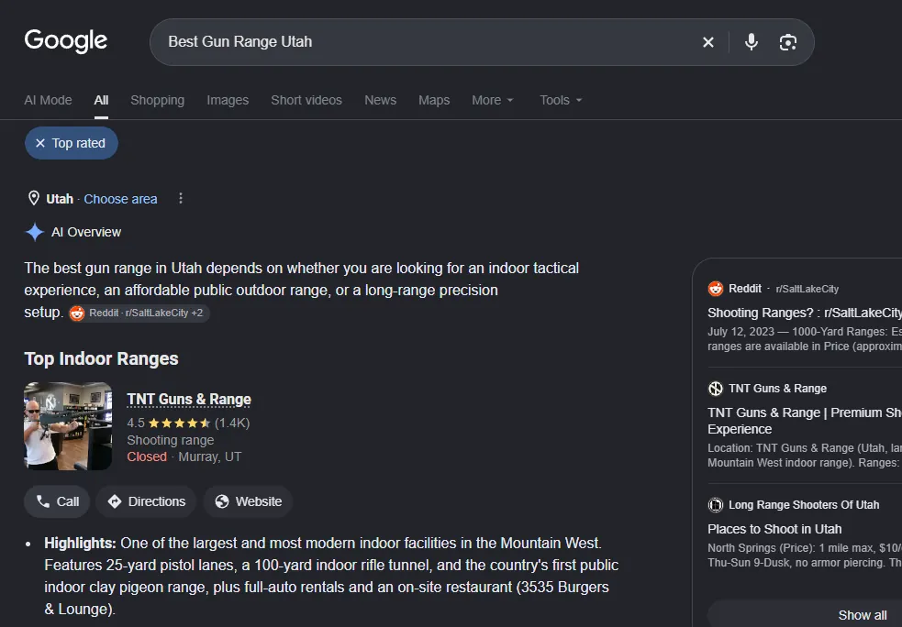The image size is (902, 627).
Task: Open the Maps tab
Action: tap(434, 100)
